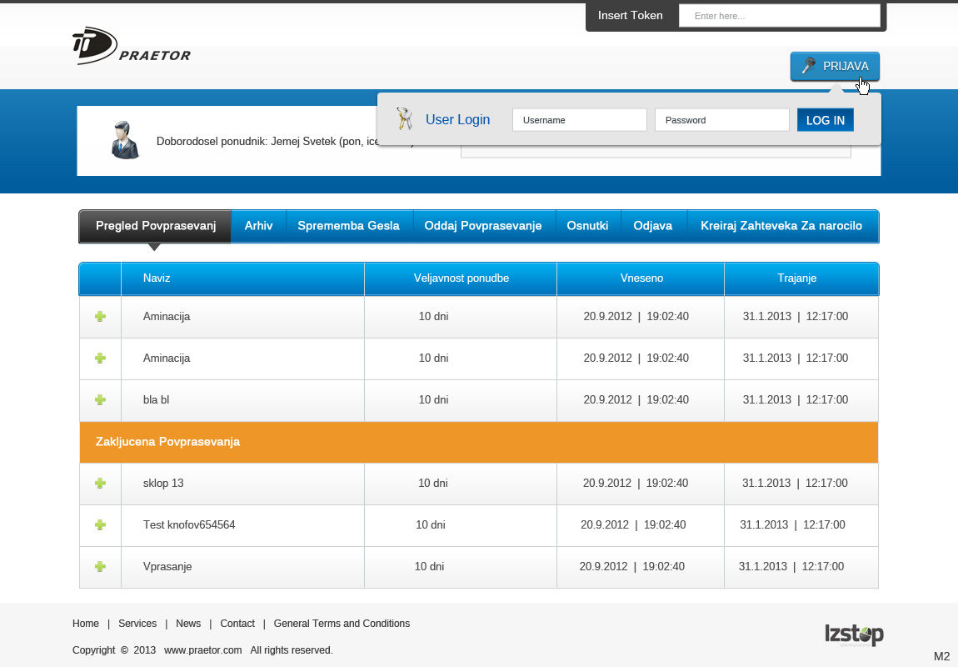Switch to Sprememba Gesla tab
Screen dimensions: 958x667
[x=348, y=226]
